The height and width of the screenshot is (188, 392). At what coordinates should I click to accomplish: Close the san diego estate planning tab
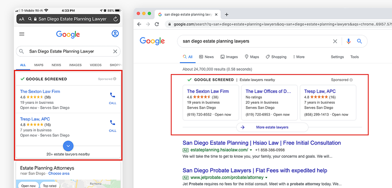click(x=216, y=15)
